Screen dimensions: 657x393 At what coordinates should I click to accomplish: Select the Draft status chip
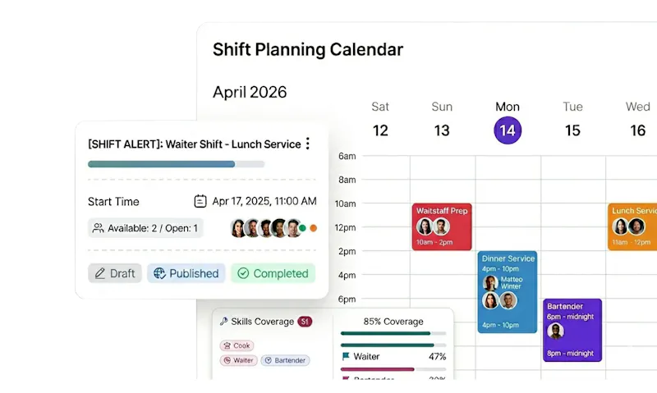click(x=115, y=273)
